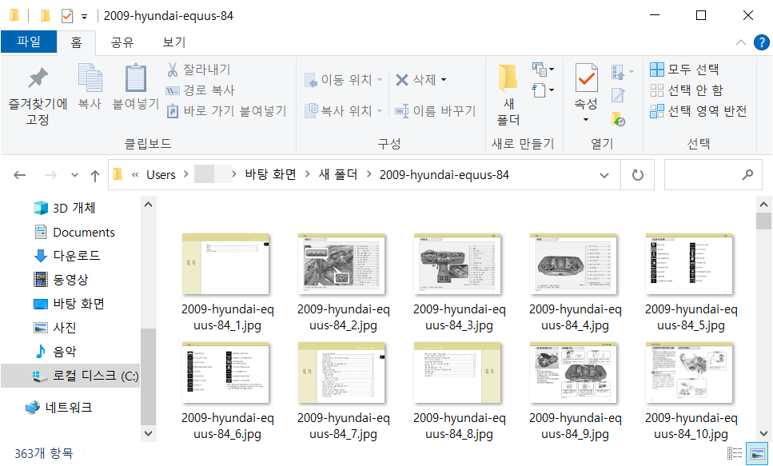Open the 파일 file tab
The image size is (773, 466).
pos(29,42)
